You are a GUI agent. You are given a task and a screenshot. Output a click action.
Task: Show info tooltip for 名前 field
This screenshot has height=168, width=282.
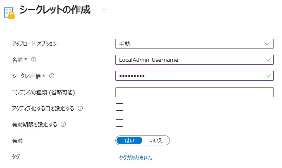(33, 60)
